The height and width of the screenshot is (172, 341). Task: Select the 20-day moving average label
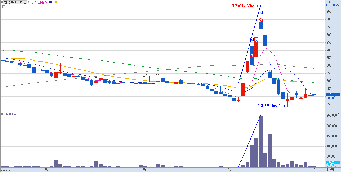tap(56, 2)
